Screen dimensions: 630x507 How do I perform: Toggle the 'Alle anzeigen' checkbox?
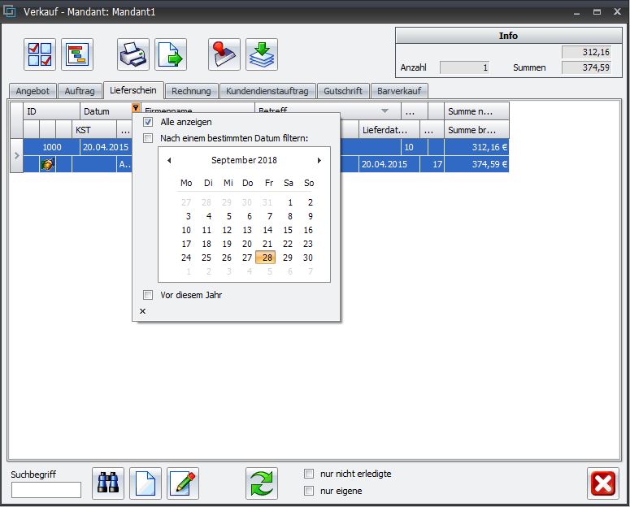click(148, 122)
